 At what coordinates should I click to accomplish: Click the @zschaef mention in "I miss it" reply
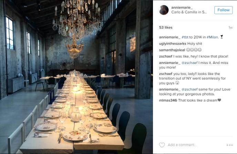click(189, 63)
